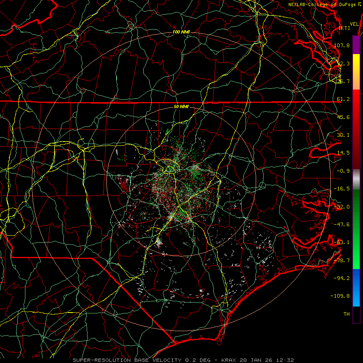Click the 107.8 legend value
Viewport: 363px width, 363px height.
342,45
